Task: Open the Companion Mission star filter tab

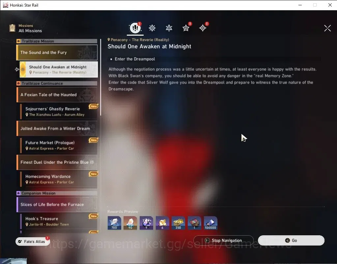Action: [x=186, y=28]
